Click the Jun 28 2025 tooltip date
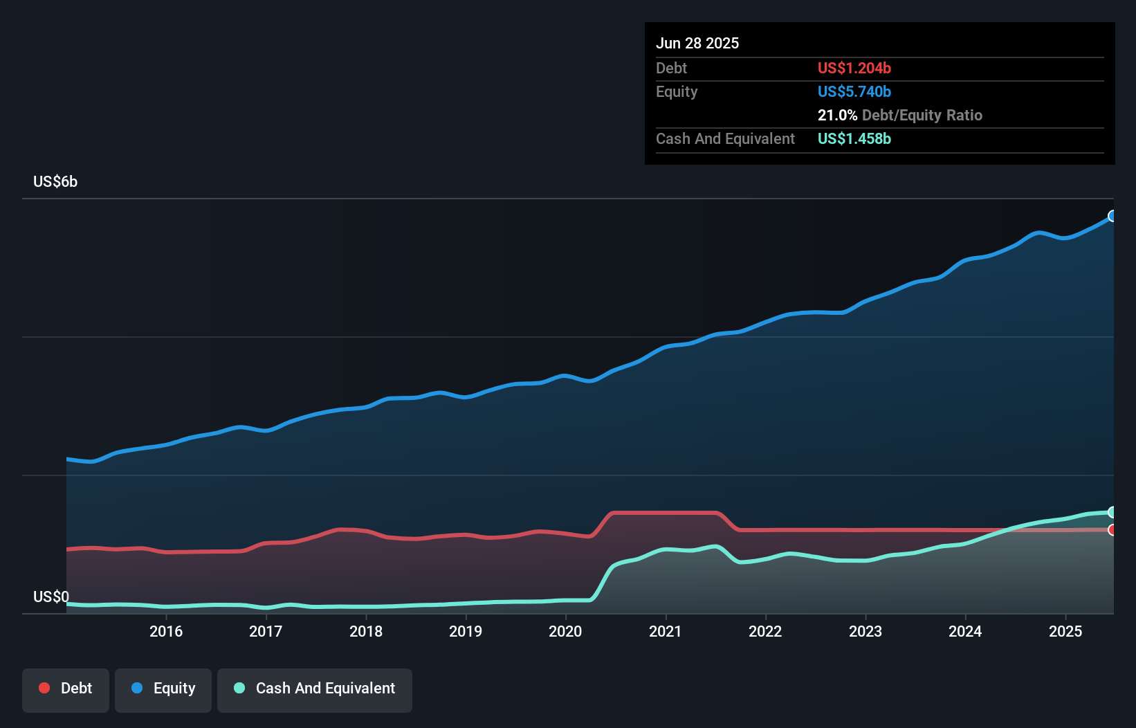 (697, 43)
